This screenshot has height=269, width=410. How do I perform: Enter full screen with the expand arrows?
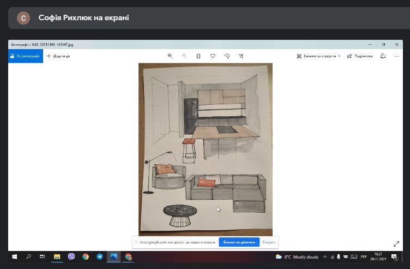point(396,243)
